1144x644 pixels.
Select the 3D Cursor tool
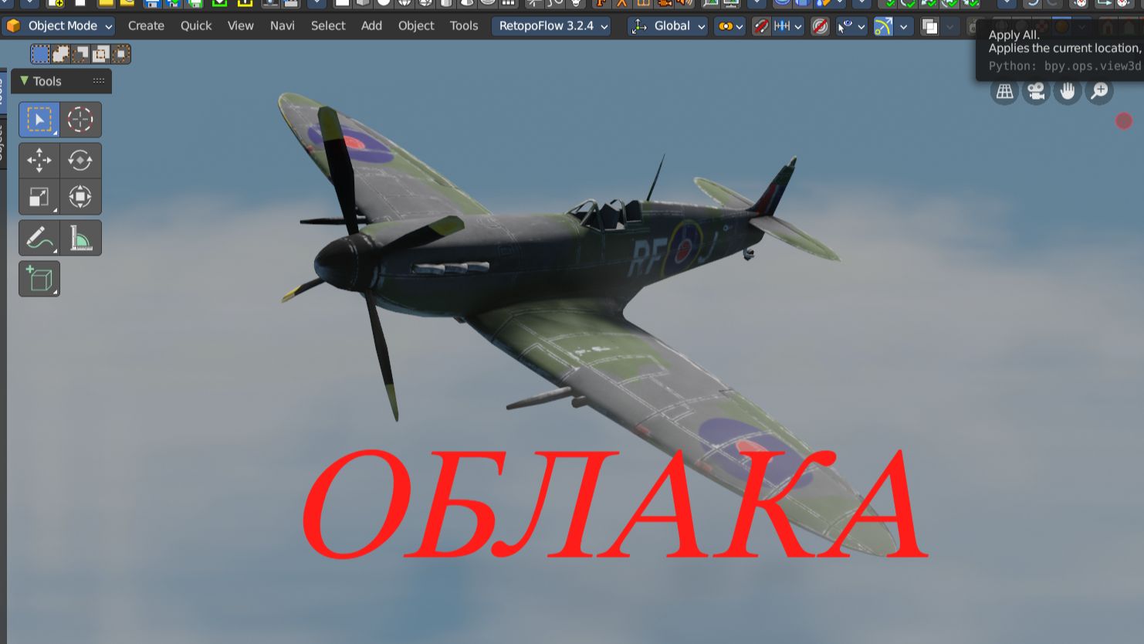(80, 120)
